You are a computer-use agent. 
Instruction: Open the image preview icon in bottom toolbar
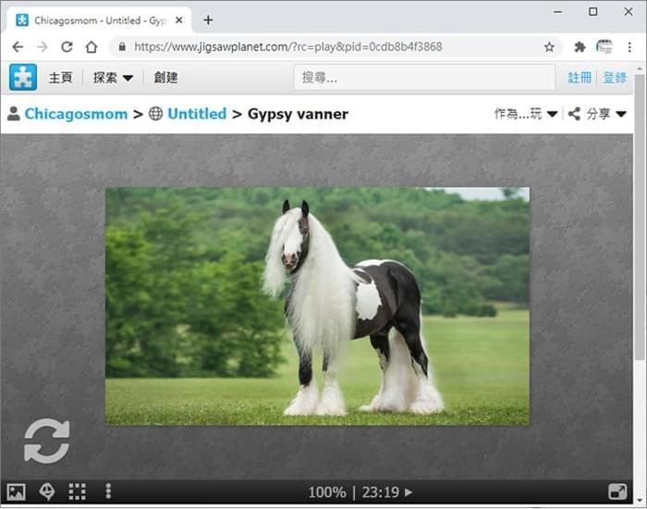click(16, 492)
